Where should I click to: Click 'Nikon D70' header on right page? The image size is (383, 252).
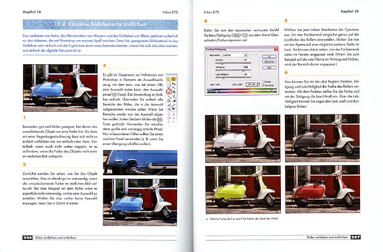[212, 12]
